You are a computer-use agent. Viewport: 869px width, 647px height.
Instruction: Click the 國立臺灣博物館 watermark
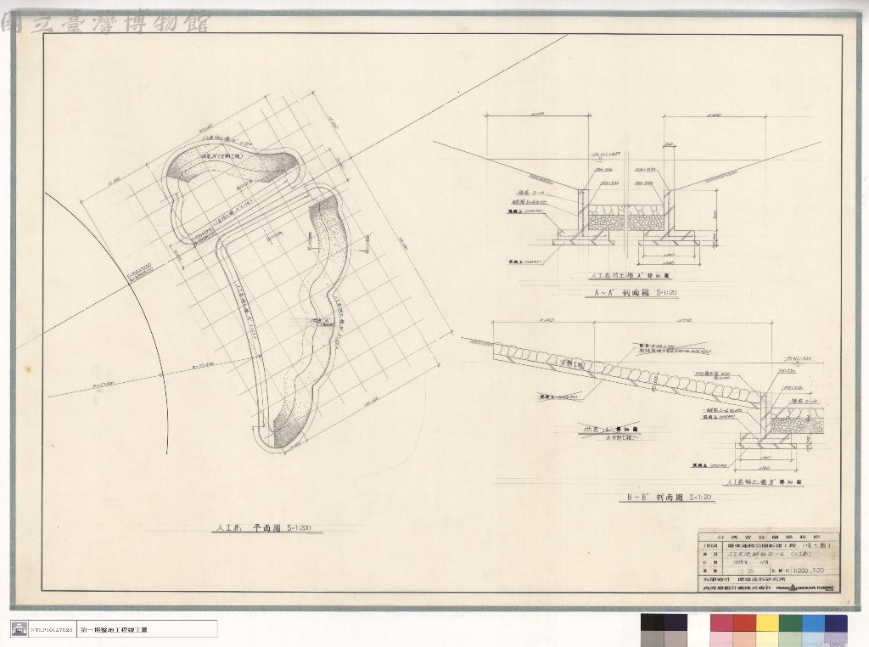pos(105,22)
